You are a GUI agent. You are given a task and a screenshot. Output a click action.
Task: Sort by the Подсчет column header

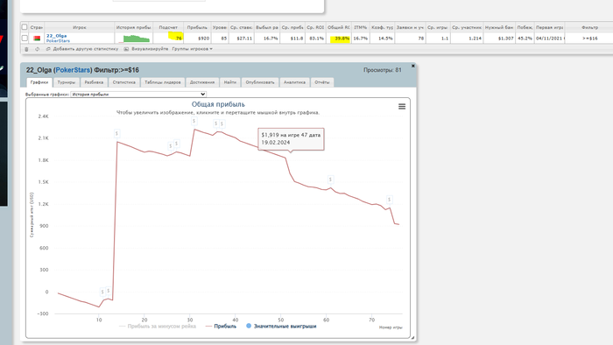[168, 27]
